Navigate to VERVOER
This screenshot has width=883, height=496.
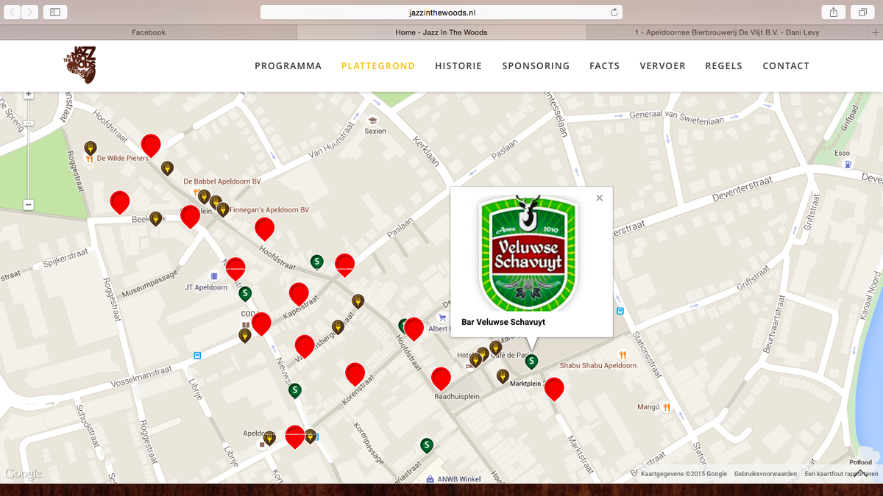pos(663,66)
